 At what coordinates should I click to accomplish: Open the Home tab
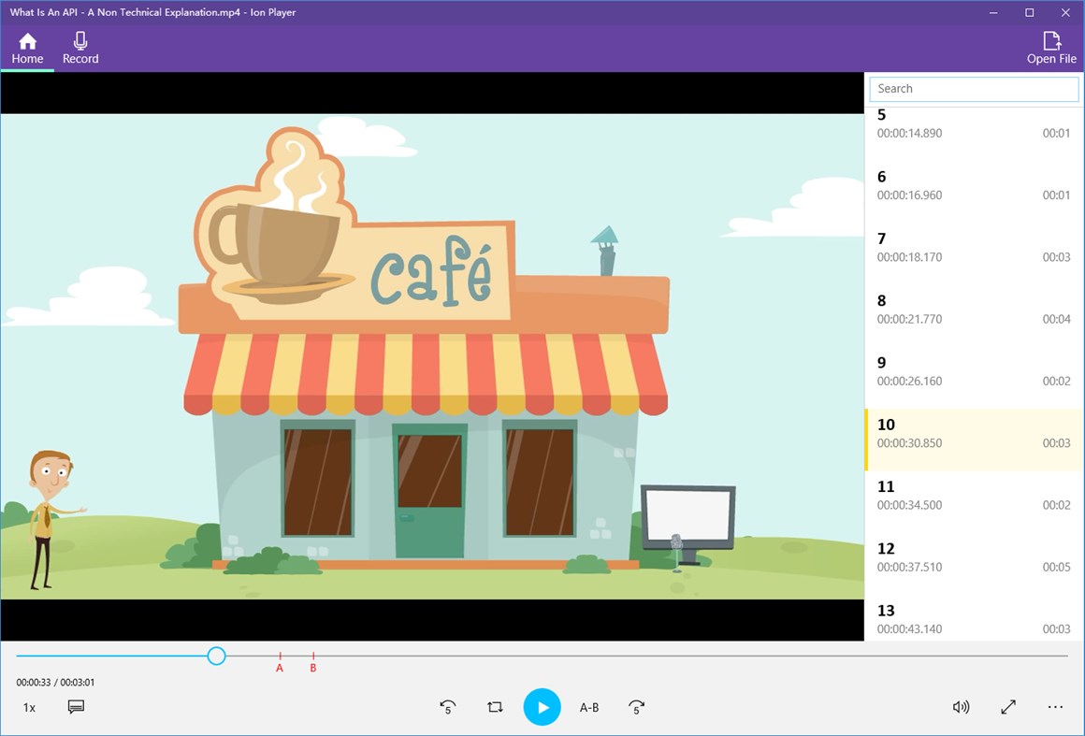(x=27, y=49)
